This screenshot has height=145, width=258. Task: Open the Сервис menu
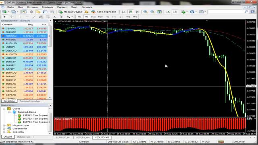(x=62, y=7)
